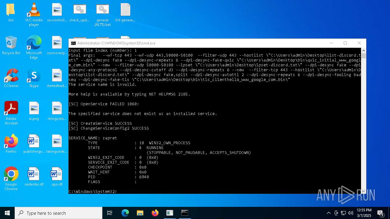Close the cmd.exe window

point(359,43)
